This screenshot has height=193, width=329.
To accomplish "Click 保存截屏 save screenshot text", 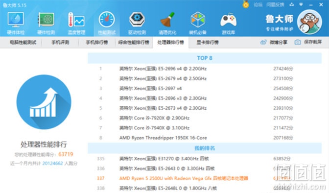I will [313, 42].
